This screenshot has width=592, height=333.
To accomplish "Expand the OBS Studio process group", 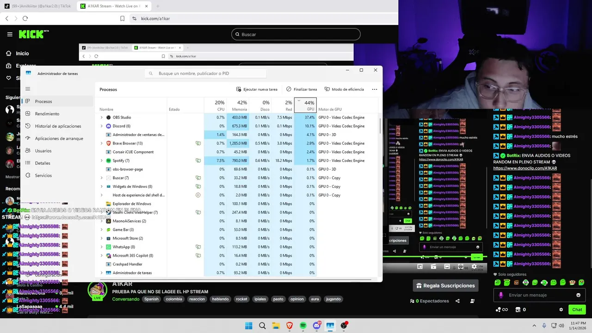I will pyautogui.click(x=102, y=117).
